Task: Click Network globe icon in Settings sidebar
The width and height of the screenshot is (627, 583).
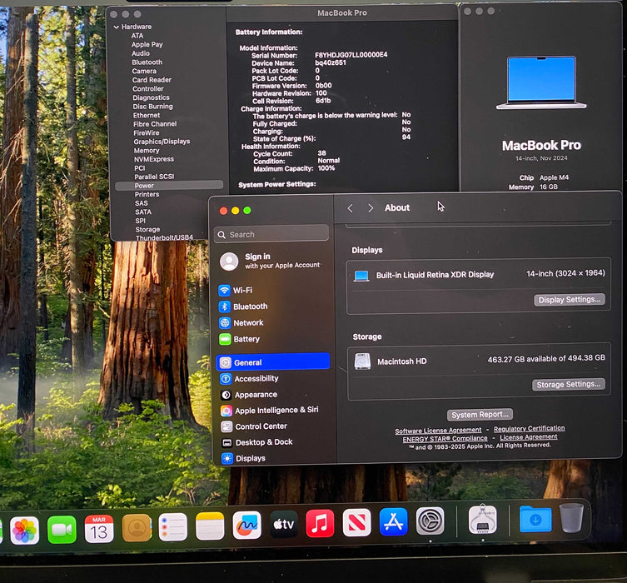Action: pyautogui.click(x=225, y=322)
